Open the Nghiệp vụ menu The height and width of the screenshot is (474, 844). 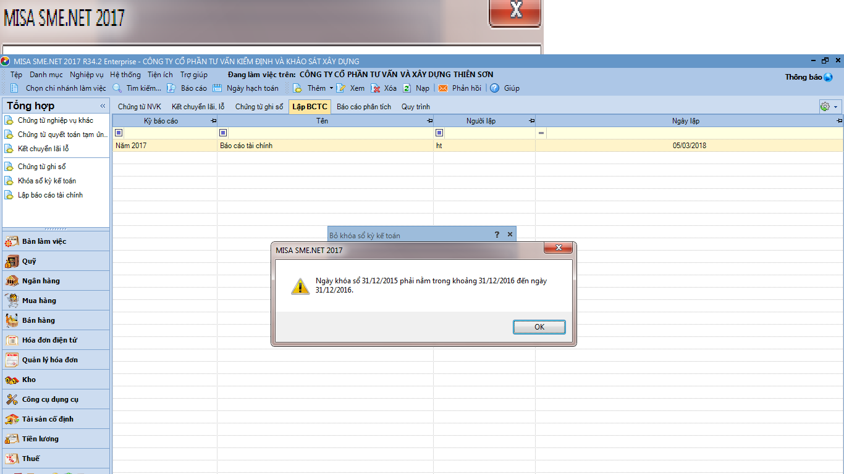[x=87, y=75]
